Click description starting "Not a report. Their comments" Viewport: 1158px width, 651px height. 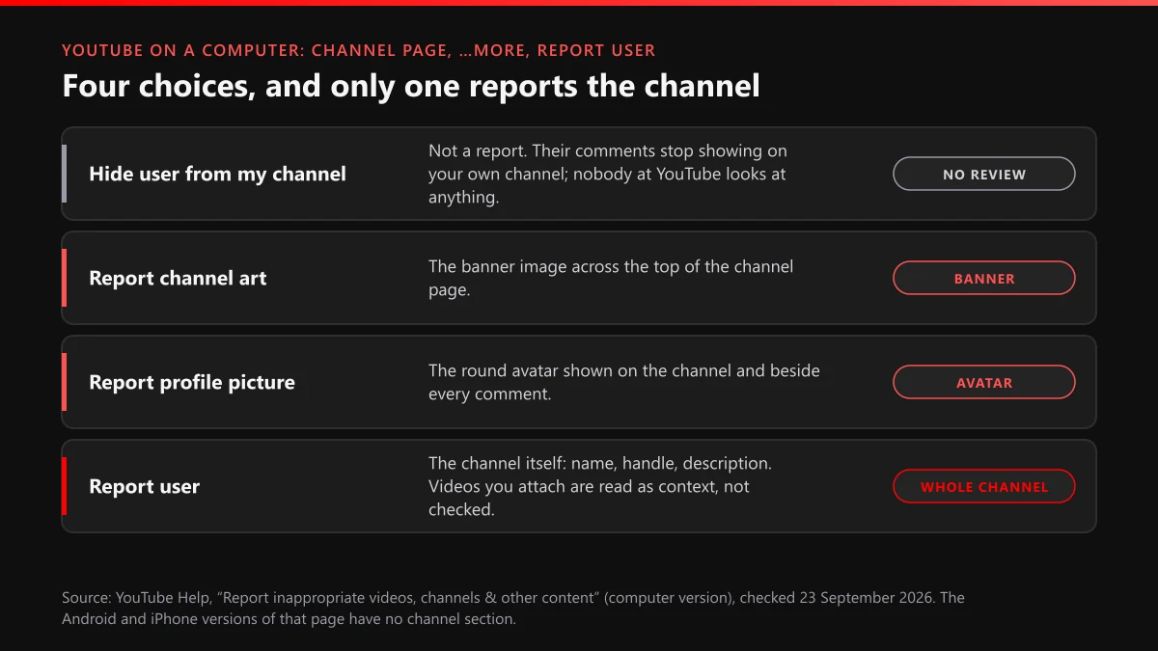pos(610,175)
